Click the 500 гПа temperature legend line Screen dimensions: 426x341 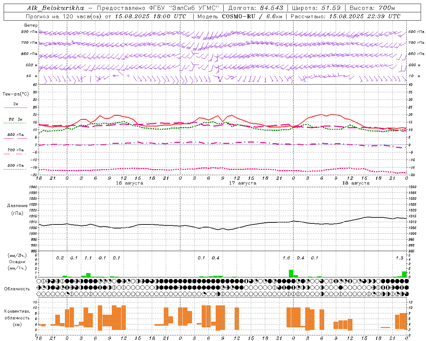(x=15, y=169)
